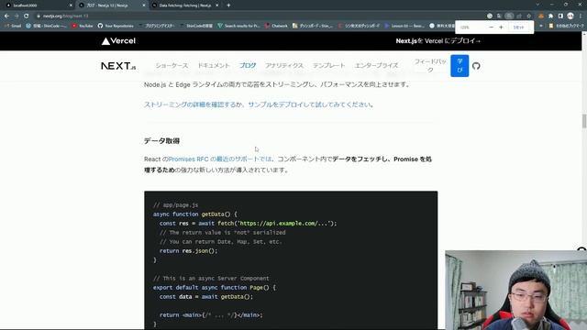The width and height of the screenshot is (587, 330).
Task: Click code comment '// app/page.js'
Action: (175, 205)
